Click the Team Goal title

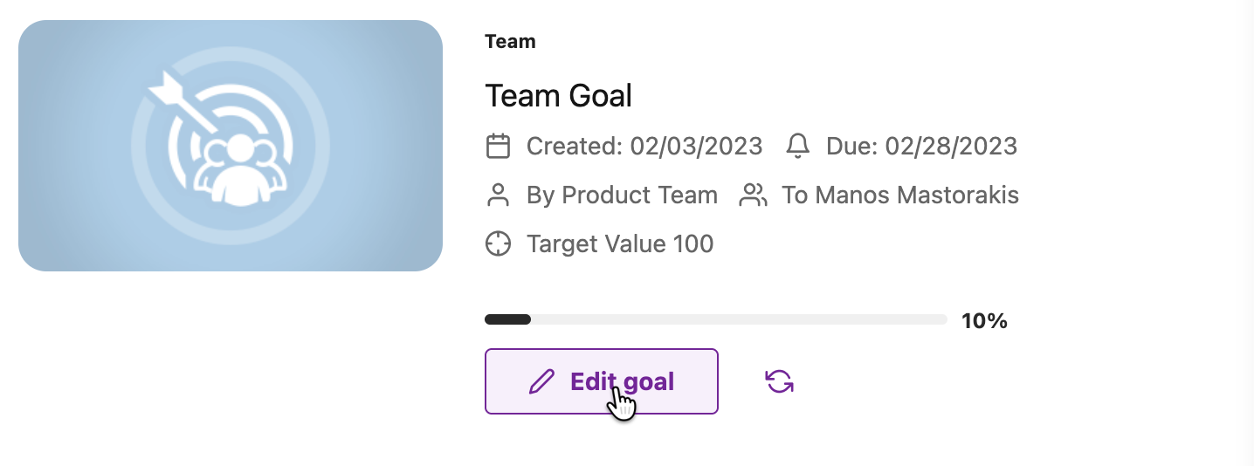tap(558, 95)
